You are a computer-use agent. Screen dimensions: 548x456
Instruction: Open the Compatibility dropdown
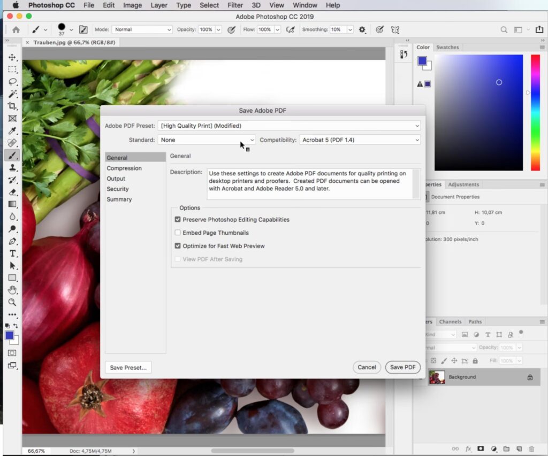coord(360,140)
